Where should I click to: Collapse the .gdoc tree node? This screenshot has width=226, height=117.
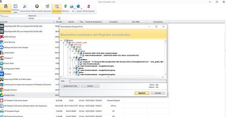tap(70, 58)
